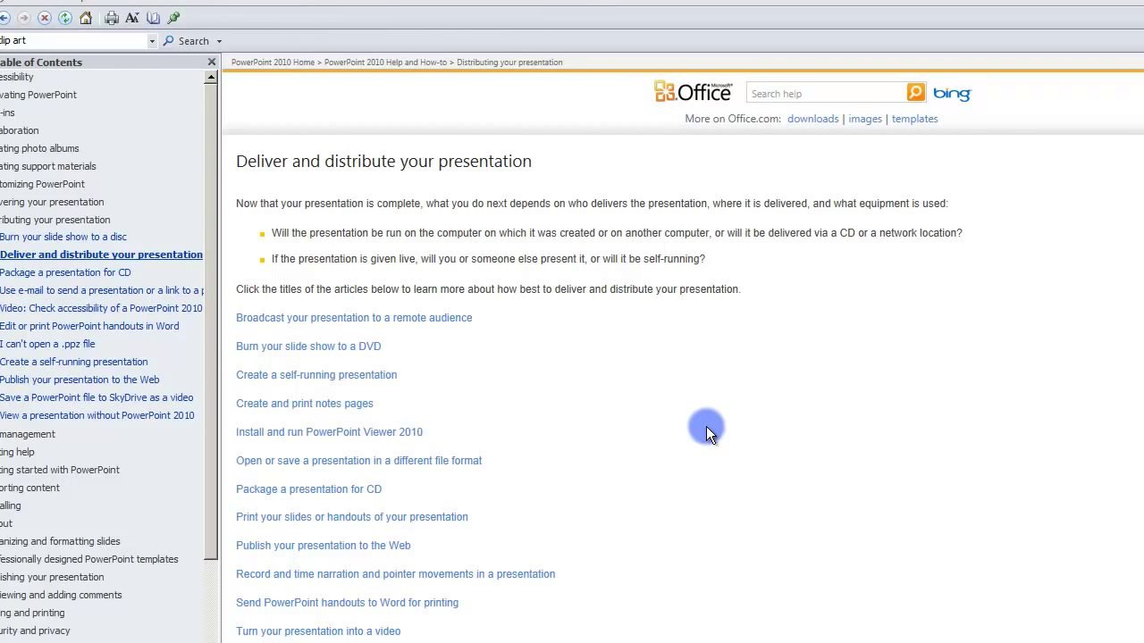This screenshot has width=1144, height=643.
Task: Click the Forward navigation arrow
Action: pos(24,18)
